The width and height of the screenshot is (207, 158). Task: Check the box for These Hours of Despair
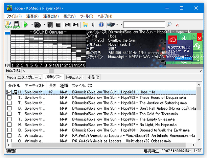click(9, 97)
